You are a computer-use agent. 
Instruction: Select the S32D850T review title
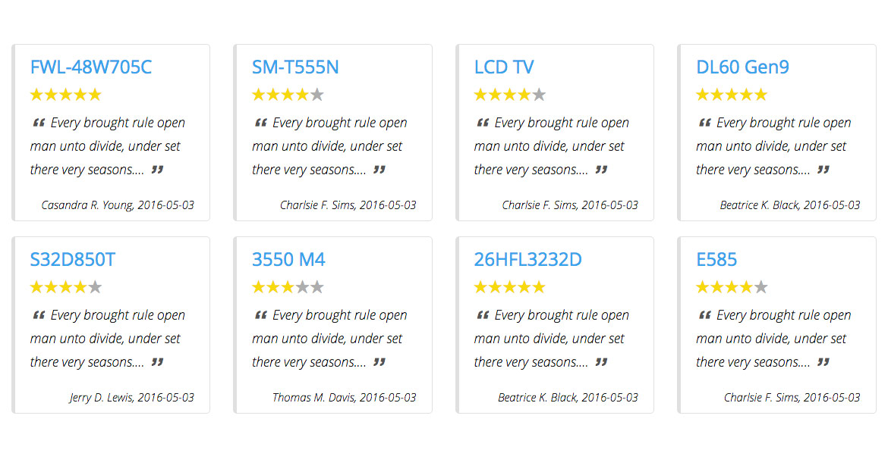[x=73, y=260]
